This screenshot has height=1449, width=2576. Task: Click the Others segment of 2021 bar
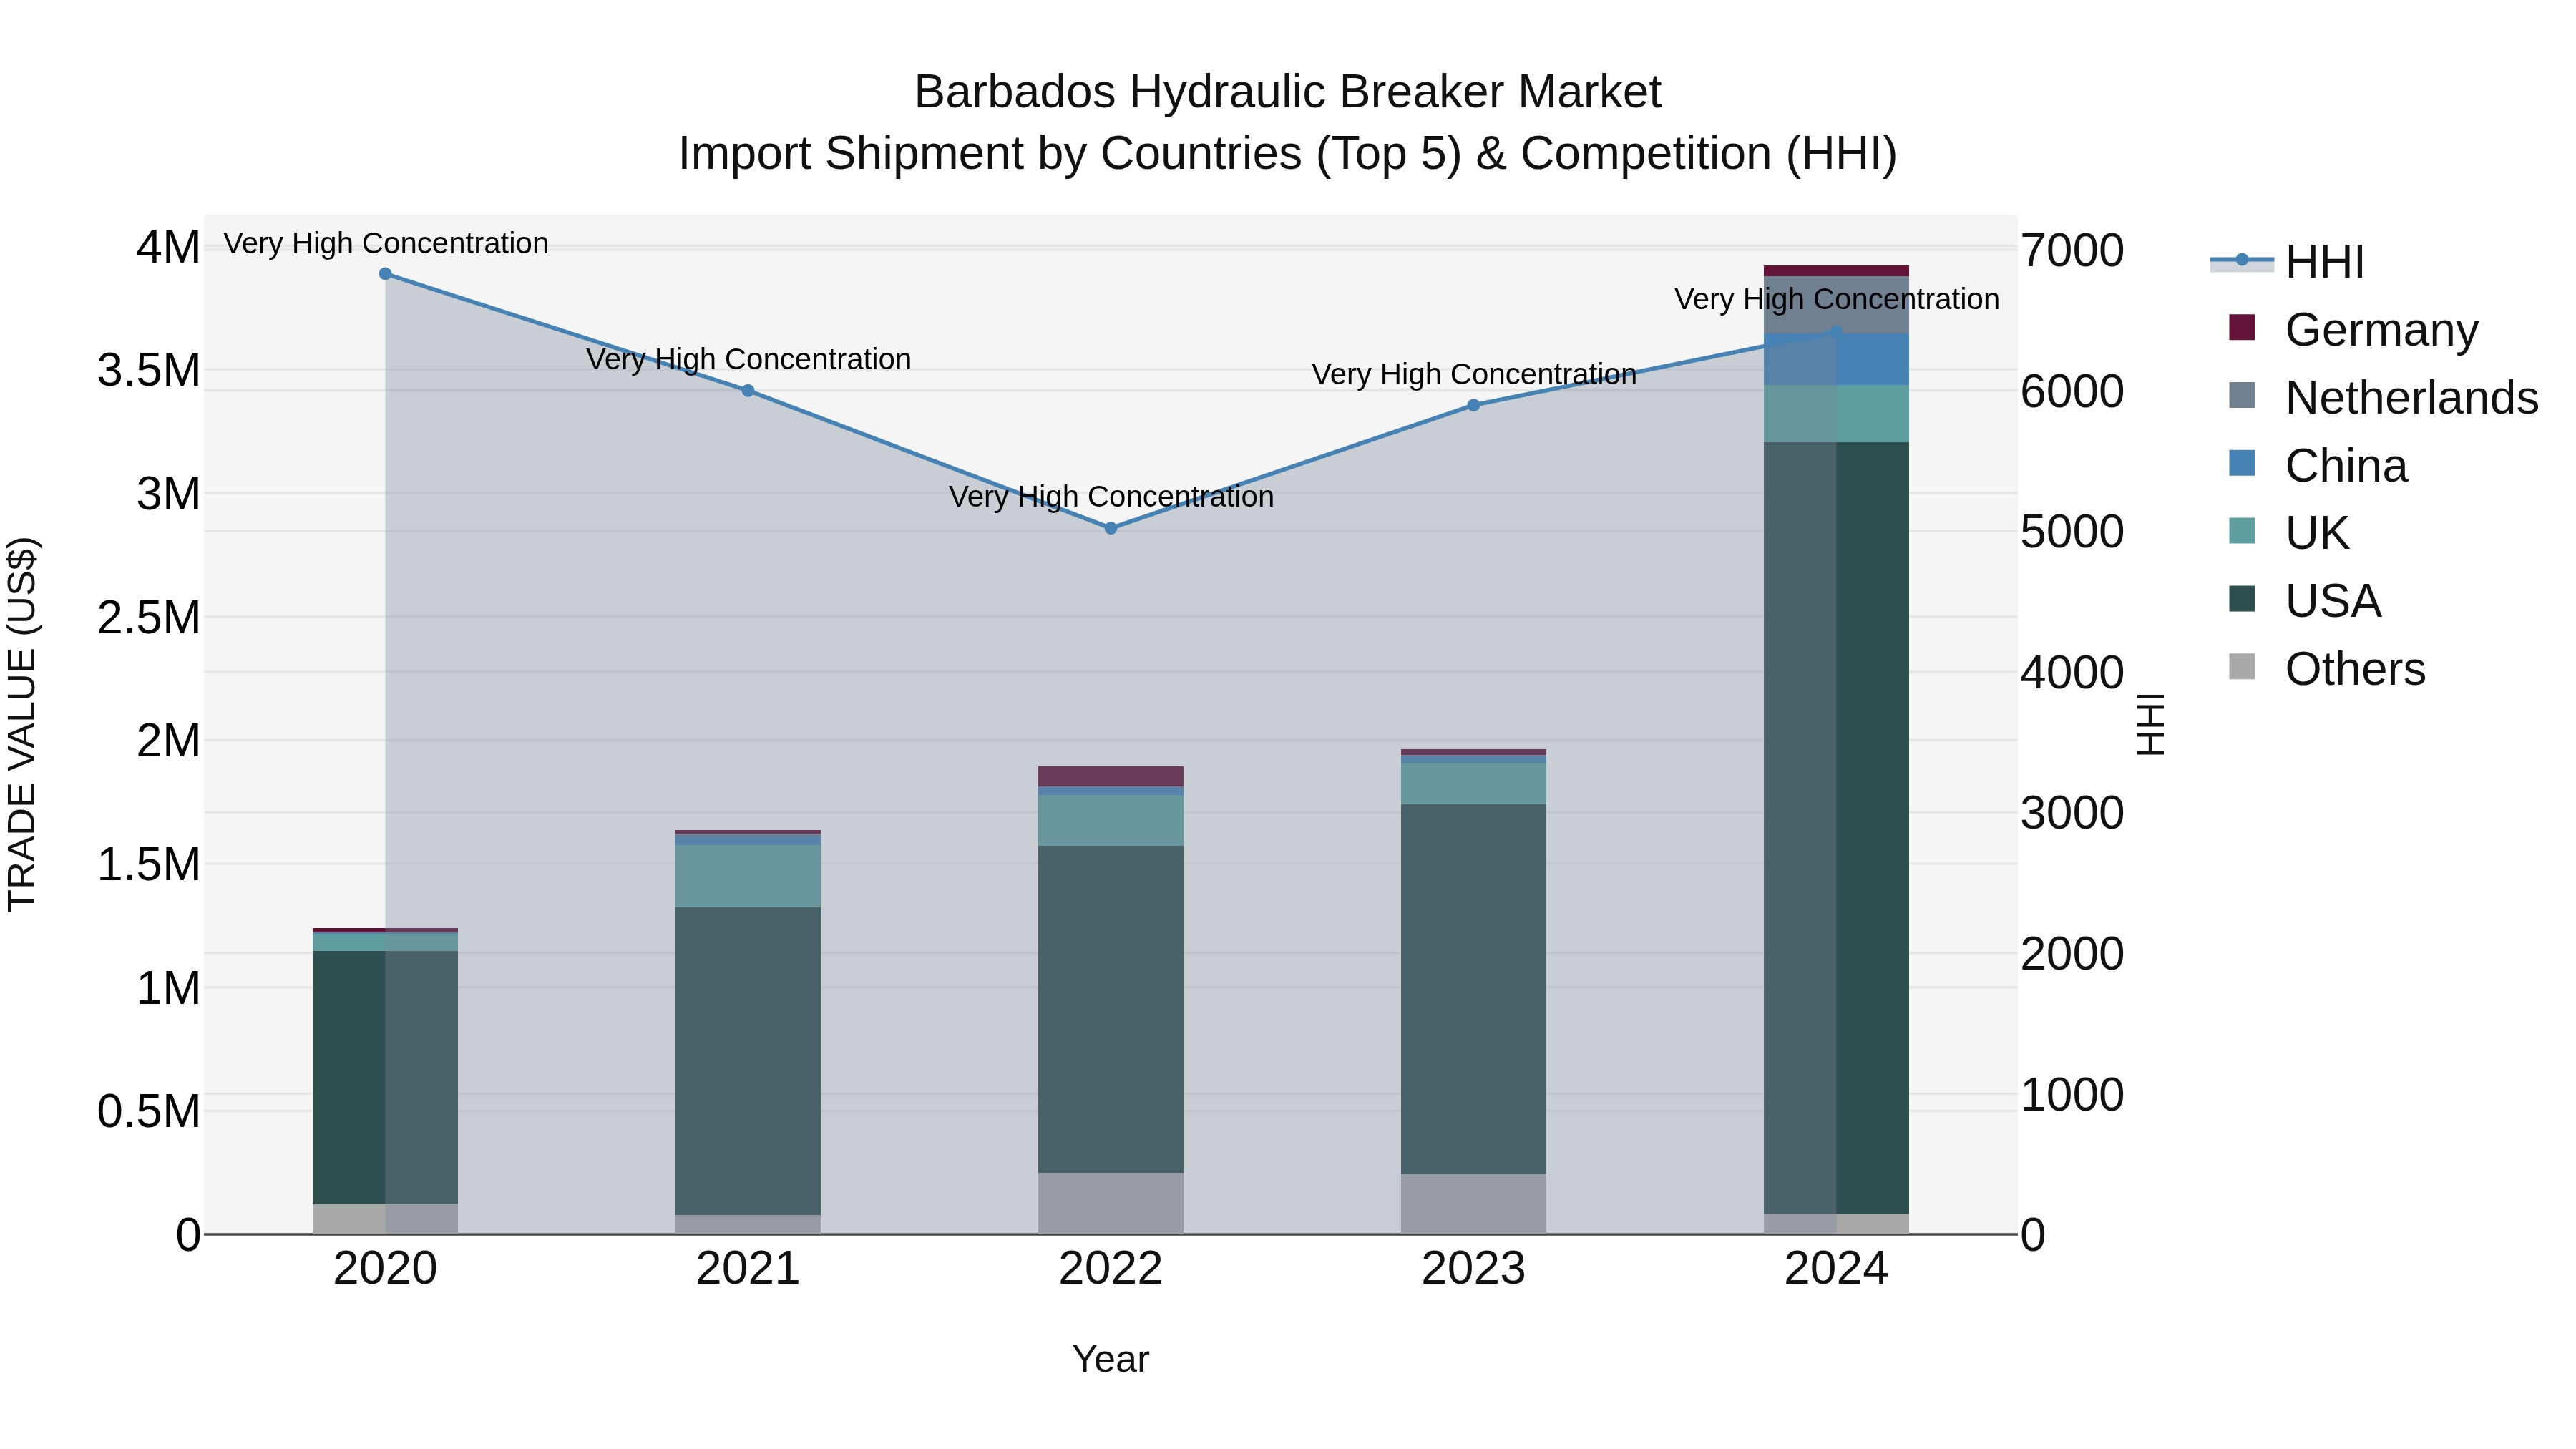coord(748,1225)
